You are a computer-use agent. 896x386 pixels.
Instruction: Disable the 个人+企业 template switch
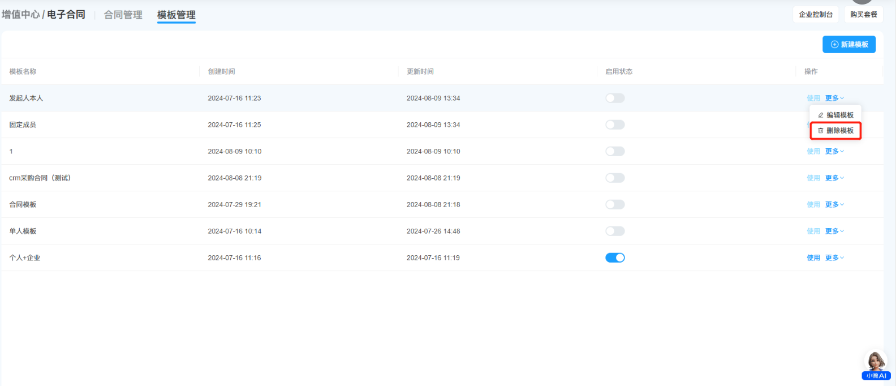(615, 258)
